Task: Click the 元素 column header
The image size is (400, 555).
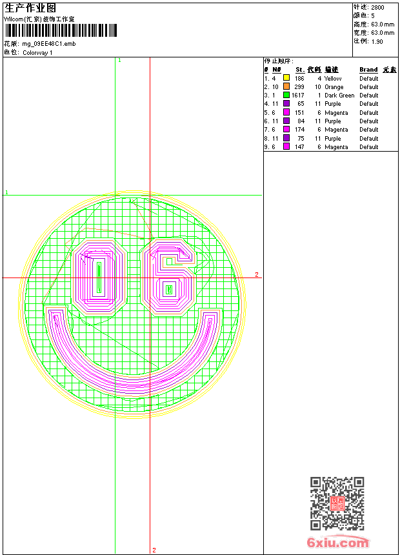Action: [x=390, y=70]
